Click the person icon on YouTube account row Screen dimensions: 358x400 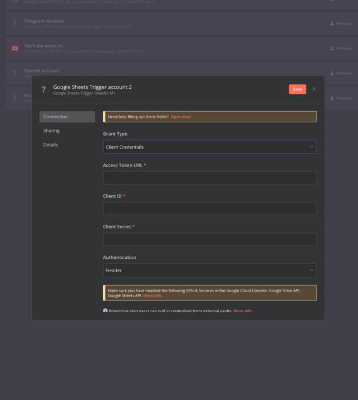[x=332, y=48]
